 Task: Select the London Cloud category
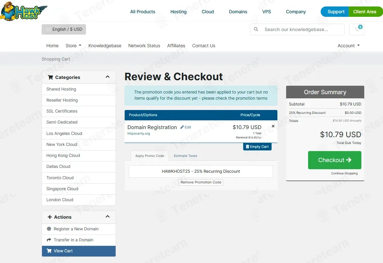[x=79, y=200]
